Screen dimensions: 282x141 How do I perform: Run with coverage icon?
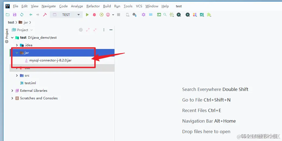coord(101,15)
